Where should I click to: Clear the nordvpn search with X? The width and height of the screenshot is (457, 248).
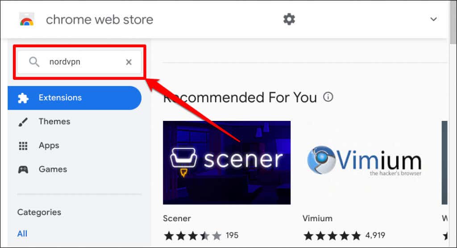(x=129, y=62)
